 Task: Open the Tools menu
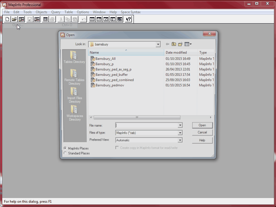click(x=27, y=12)
